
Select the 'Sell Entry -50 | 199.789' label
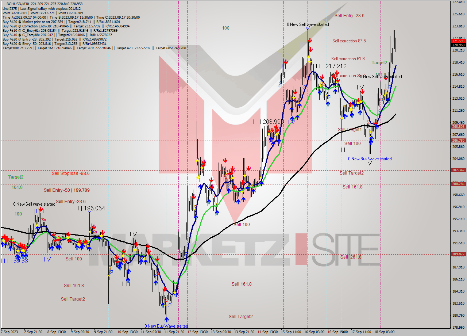[66, 190]
